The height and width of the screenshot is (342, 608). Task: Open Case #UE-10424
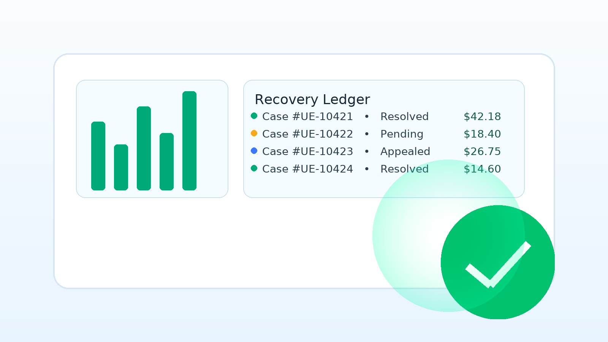pos(307,169)
